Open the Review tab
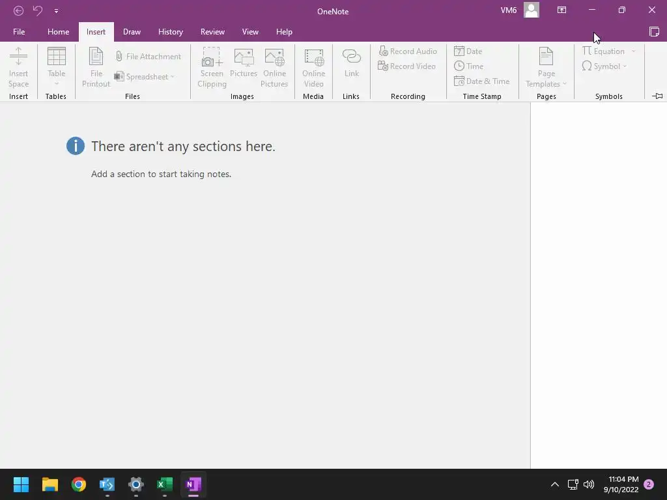This screenshot has width=667, height=500. 213,32
